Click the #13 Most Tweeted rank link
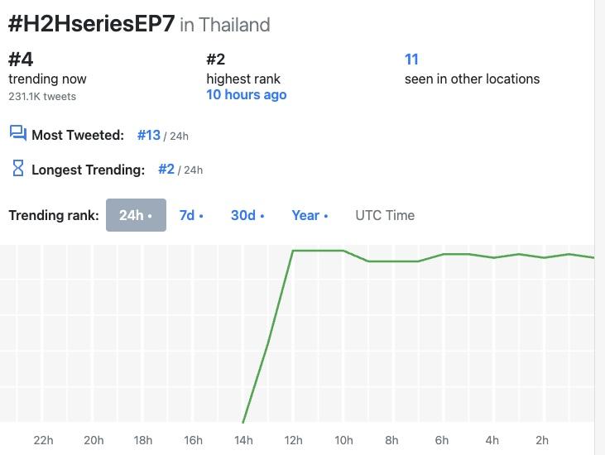Image resolution: width=605 pixels, height=455 pixels. coord(149,135)
